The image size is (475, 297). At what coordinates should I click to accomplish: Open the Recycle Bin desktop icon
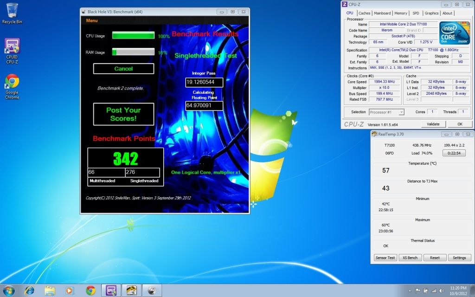12,13
